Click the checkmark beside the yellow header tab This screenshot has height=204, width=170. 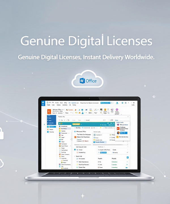point(82,124)
